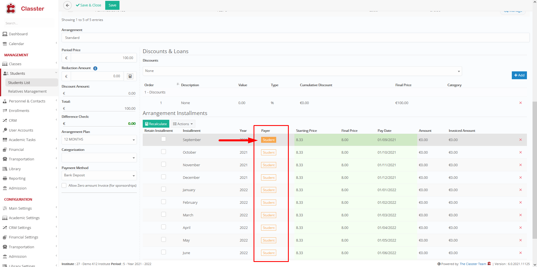
Task: Check Retain Installment for March
Action: (164, 214)
